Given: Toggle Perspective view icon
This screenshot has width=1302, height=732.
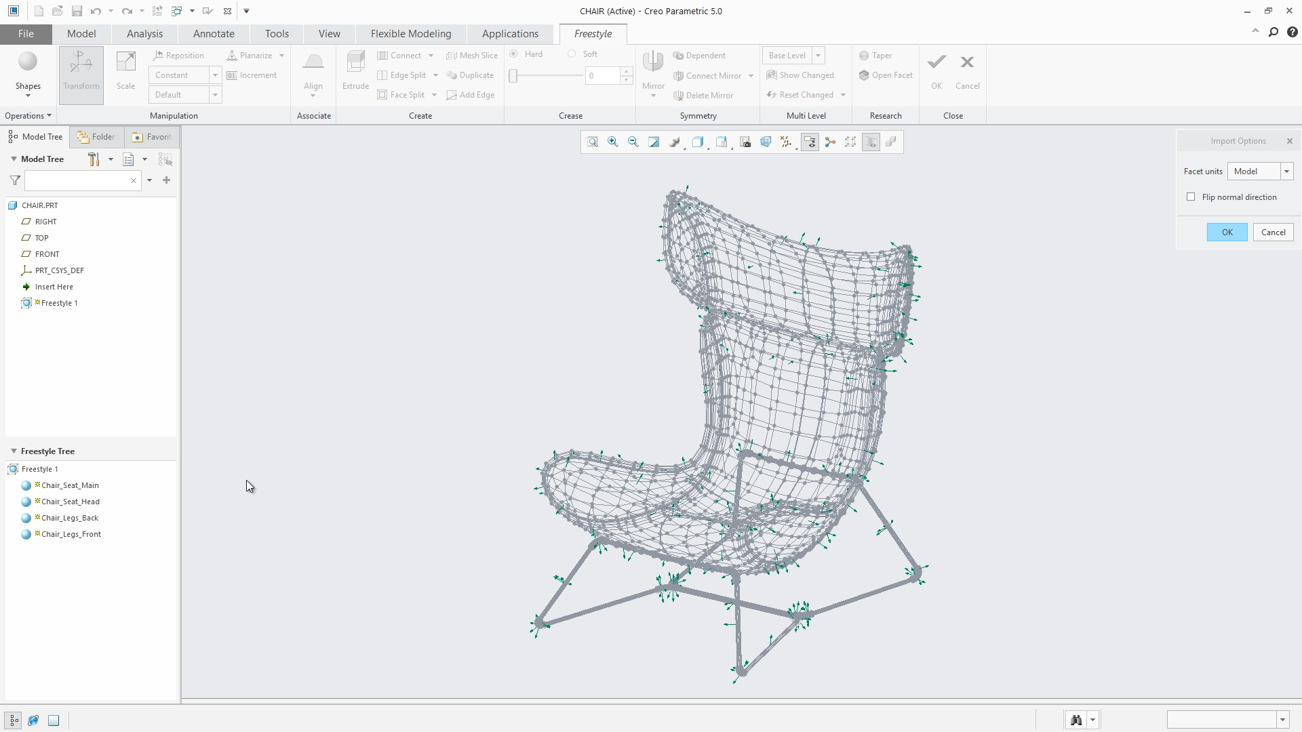Looking at the screenshot, I should 766,142.
